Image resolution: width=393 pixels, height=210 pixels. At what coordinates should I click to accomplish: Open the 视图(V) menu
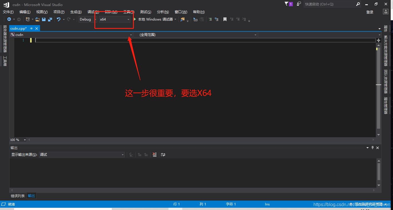[42, 12]
